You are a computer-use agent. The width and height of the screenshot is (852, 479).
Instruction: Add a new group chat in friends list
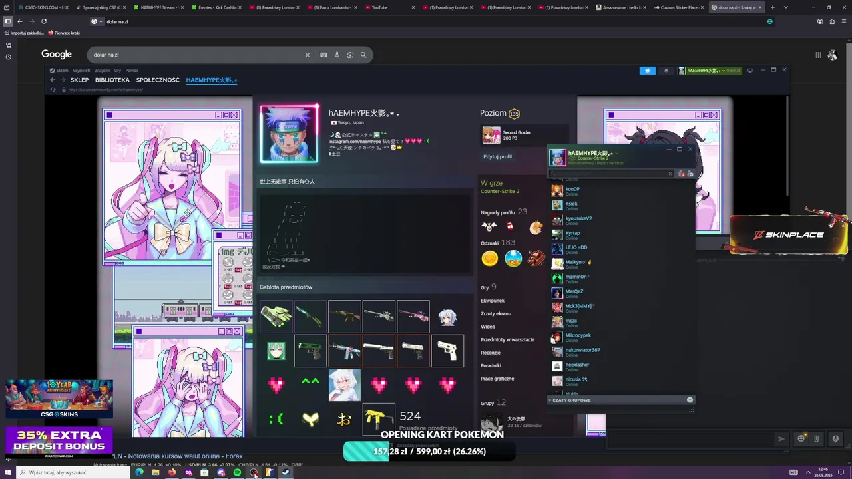(690, 400)
